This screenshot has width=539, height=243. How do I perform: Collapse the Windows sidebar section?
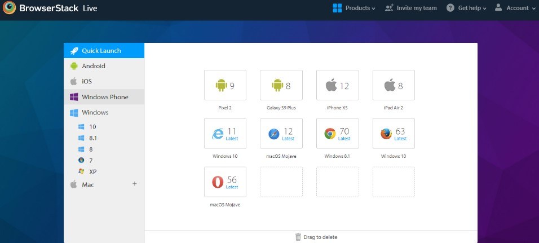tap(104, 112)
